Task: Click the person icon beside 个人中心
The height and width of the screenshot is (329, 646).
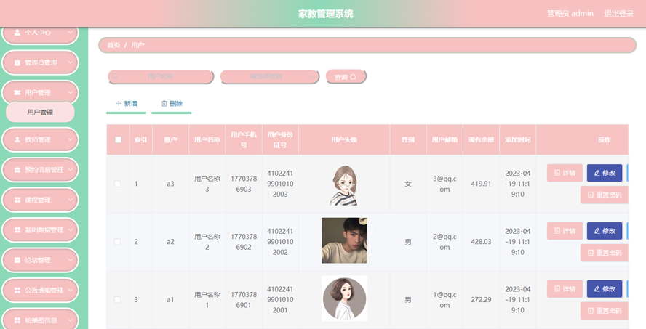Action: click(17, 33)
